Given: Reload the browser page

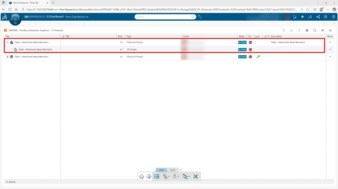Looking at the screenshot, I should click(10, 9).
